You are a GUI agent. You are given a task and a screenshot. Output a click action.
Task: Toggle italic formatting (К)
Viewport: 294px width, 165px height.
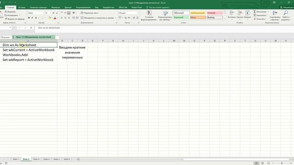[32, 18]
